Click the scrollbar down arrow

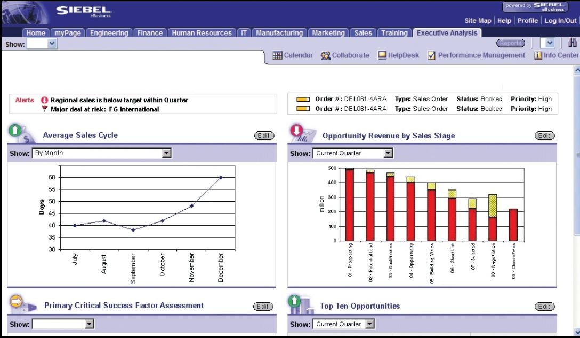577,332
